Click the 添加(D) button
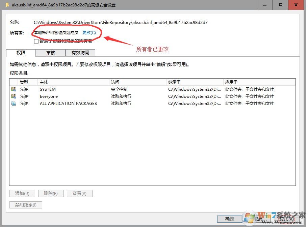Viewport: 308px width, 227px height. pos(22,193)
